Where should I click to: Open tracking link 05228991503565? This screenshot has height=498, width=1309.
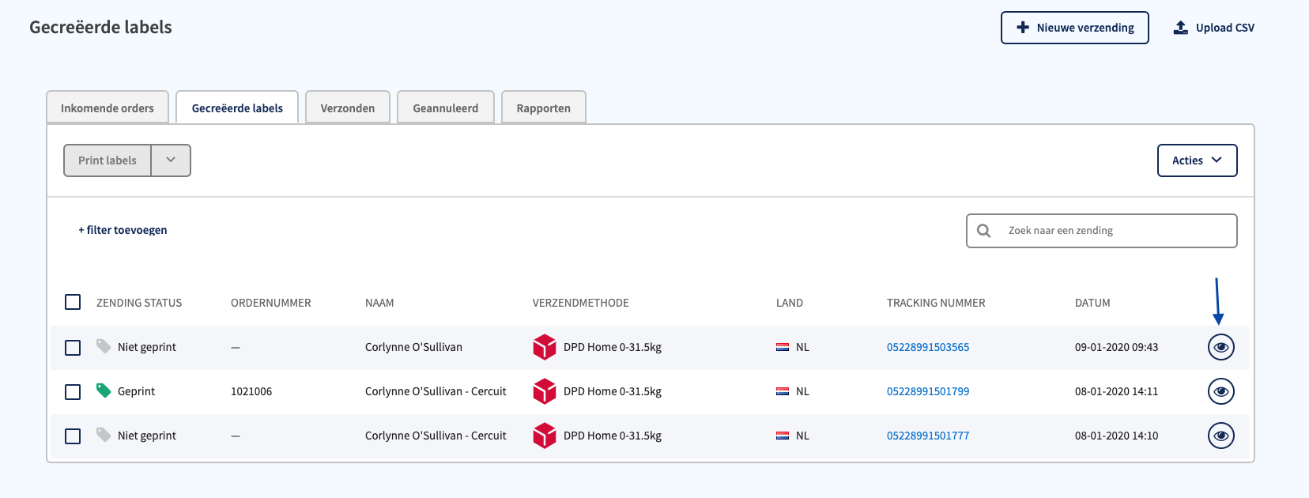point(928,347)
